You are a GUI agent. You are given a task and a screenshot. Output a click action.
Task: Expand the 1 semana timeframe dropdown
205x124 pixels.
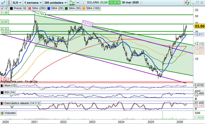coord(32,2)
